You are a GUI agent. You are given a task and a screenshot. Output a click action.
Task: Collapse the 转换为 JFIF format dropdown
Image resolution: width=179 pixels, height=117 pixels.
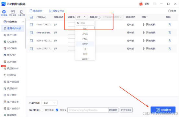(x=81, y=17)
